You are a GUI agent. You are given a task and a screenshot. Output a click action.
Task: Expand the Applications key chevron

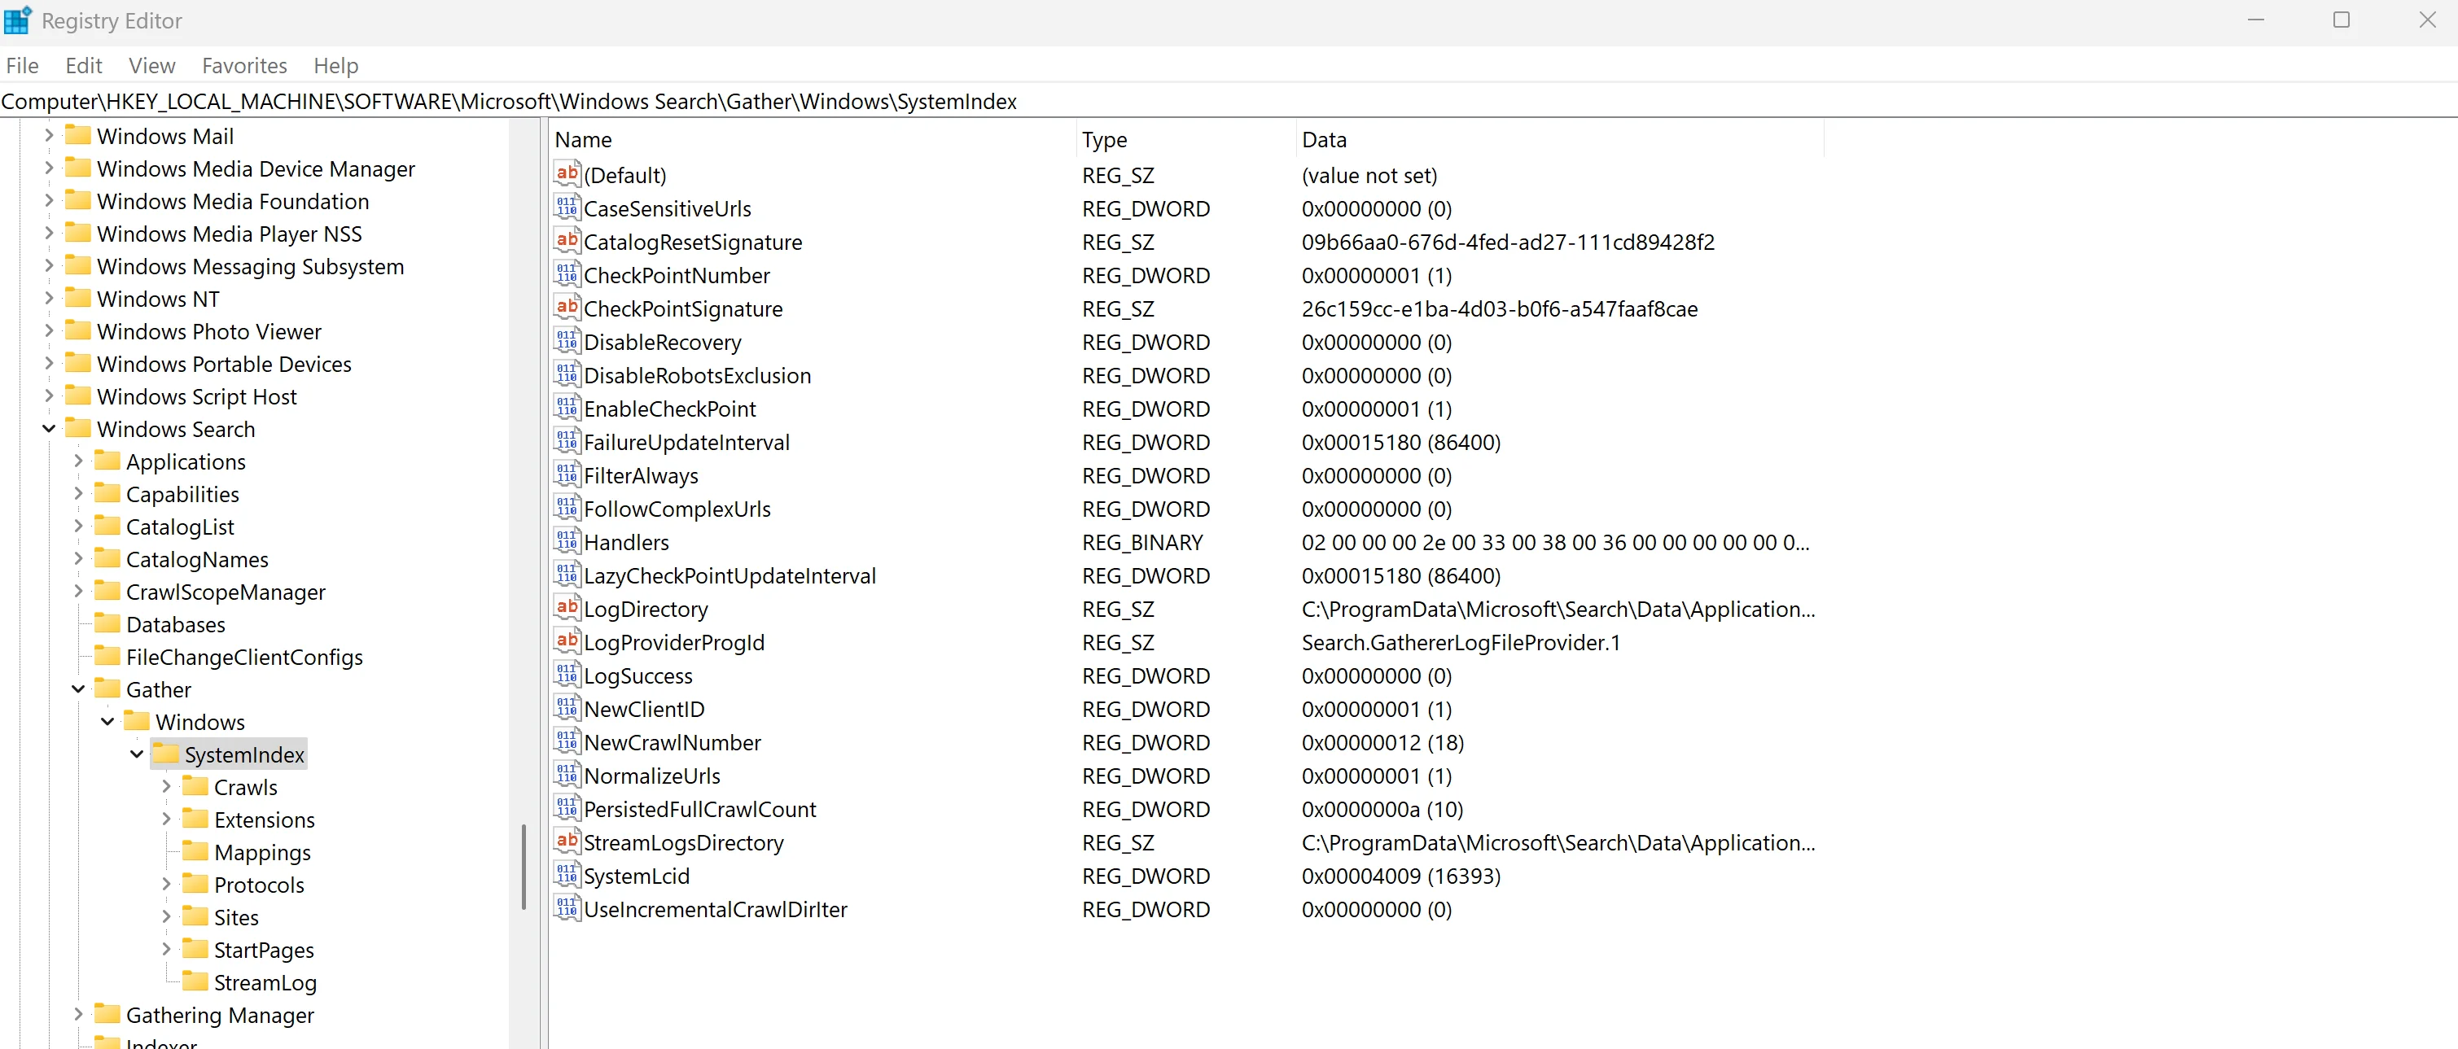pos(78,461)
